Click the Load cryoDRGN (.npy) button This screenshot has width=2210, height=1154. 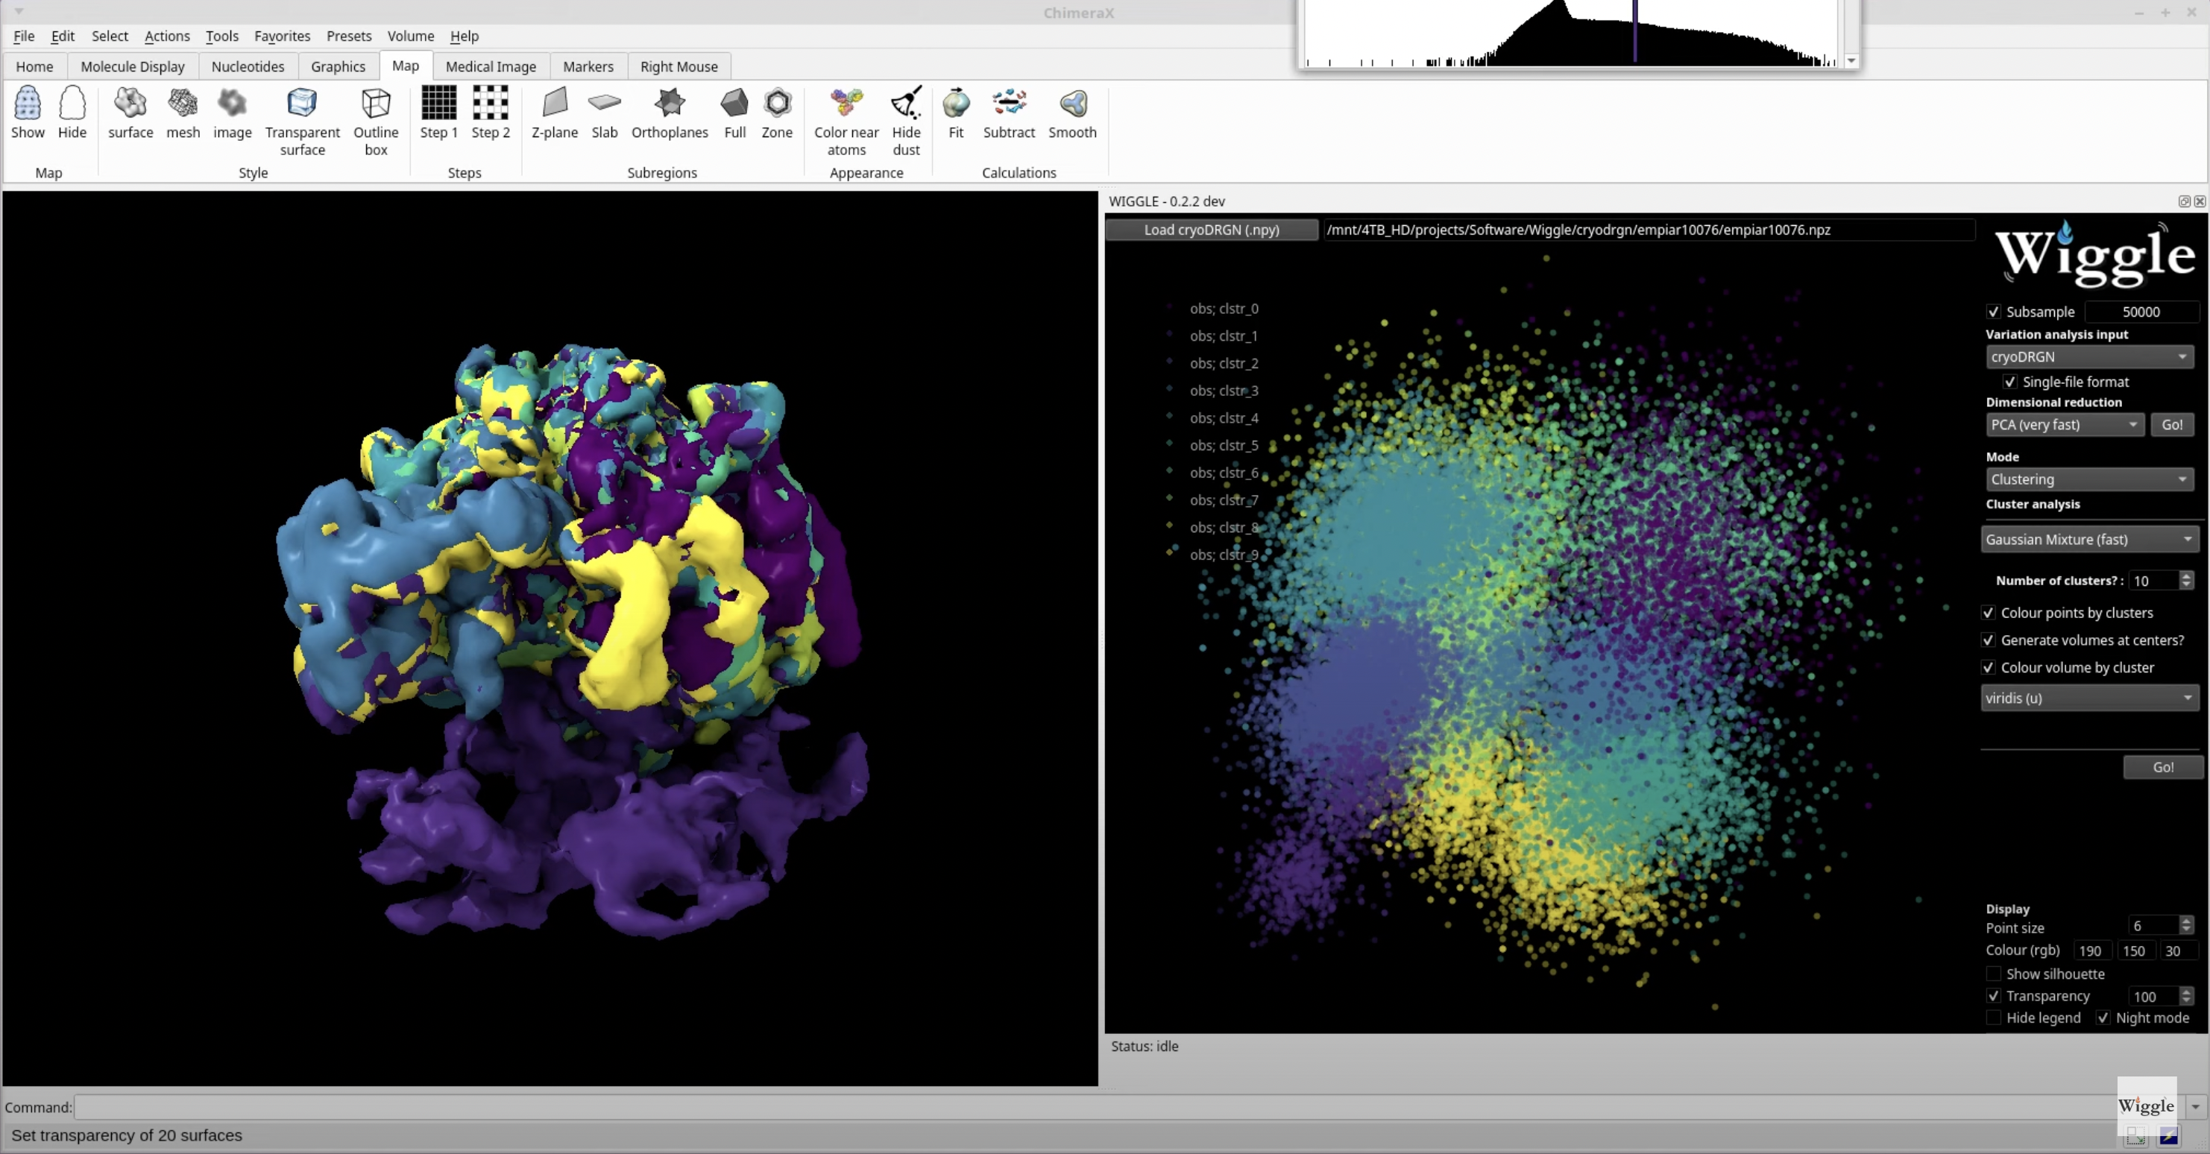[1211, 230]
